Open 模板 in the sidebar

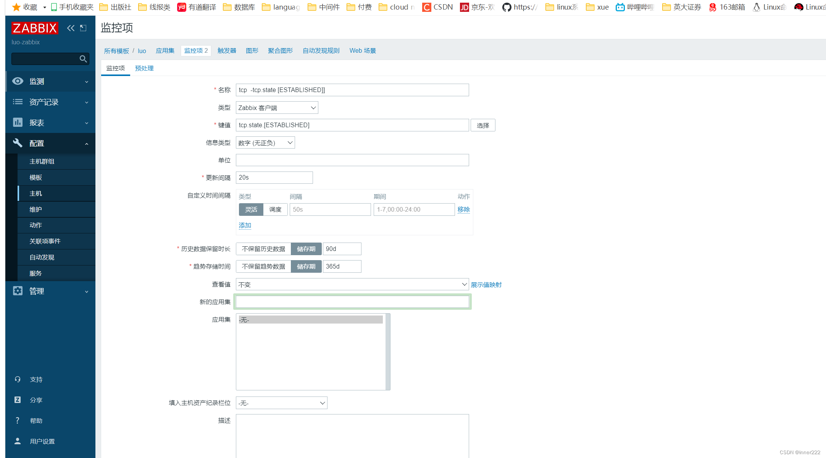(56, 177)
